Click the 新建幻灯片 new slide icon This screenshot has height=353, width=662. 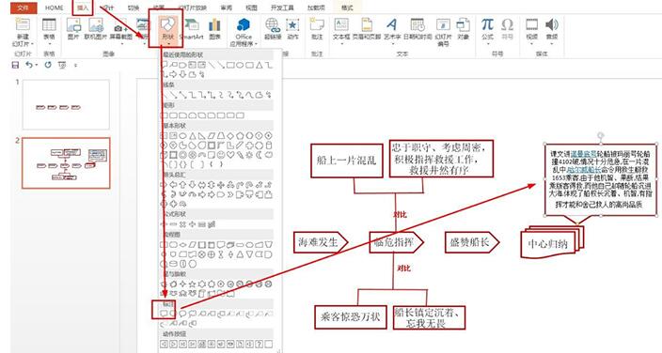click(x=23, y=24)
